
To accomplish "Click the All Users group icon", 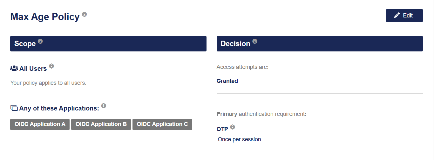I will point(14,69).
